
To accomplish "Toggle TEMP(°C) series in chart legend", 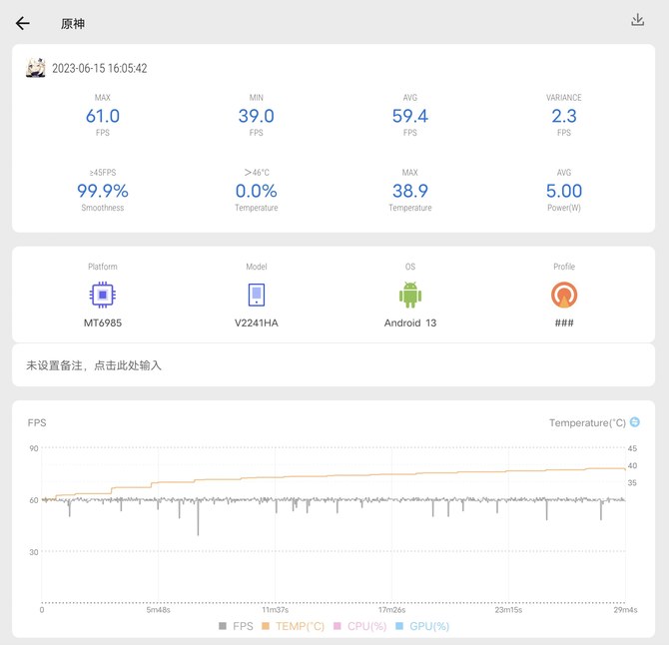I will (x=293, y=626).
